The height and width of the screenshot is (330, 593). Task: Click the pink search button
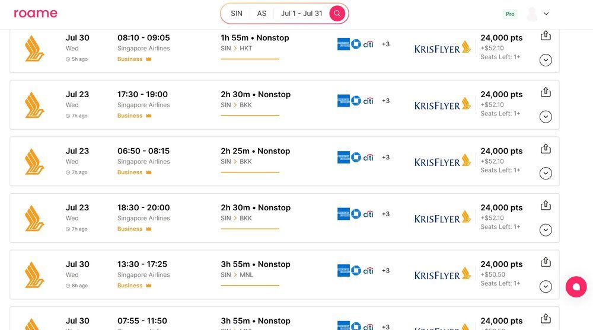(x=337, y=14)
